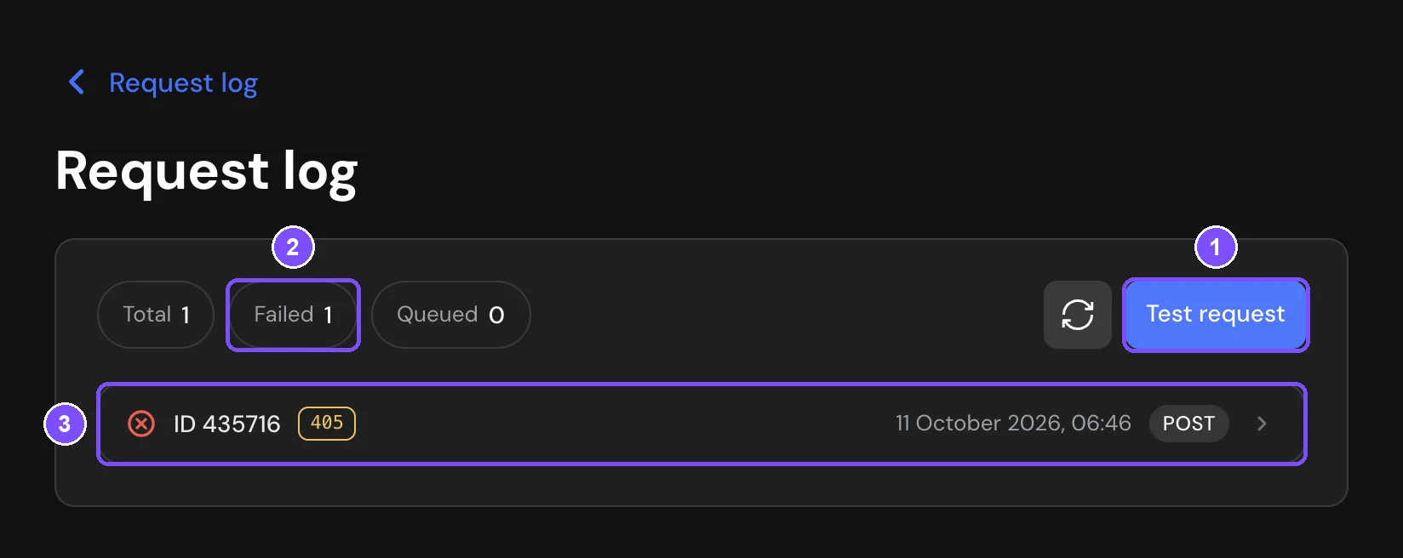Screen dimensions: 1403x558
Task: Open the request entry ID 435716
Action: tap(701, 424)
